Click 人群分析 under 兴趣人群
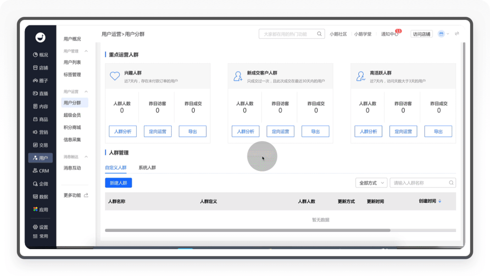 (123, 131)
